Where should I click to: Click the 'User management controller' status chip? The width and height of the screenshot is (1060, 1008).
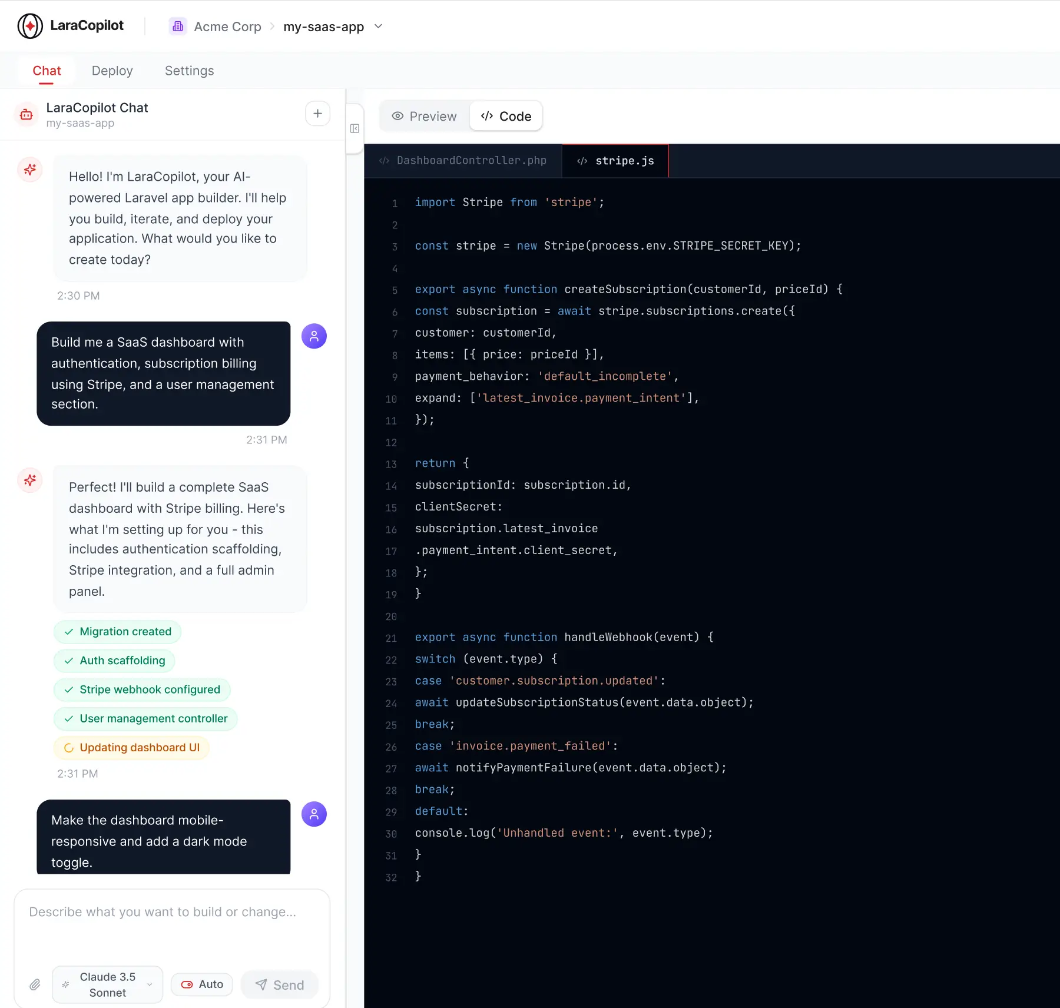click(145, 718)
